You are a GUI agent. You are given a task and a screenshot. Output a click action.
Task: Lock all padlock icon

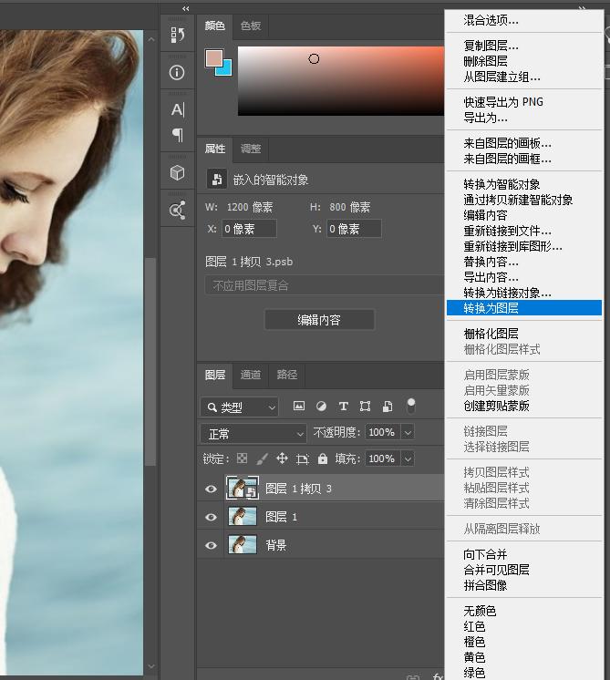click(x=323, y=458)
